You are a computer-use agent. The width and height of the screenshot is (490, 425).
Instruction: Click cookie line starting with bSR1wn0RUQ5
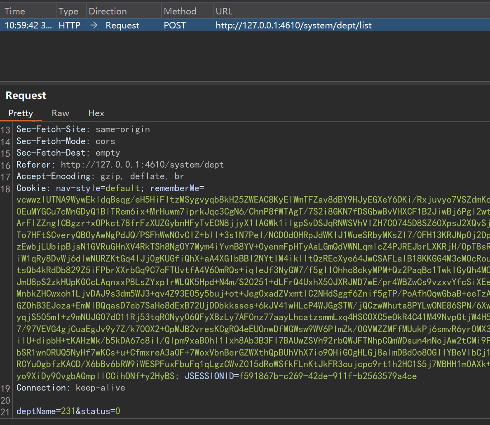pyautogui.click(x=253, y=352)
